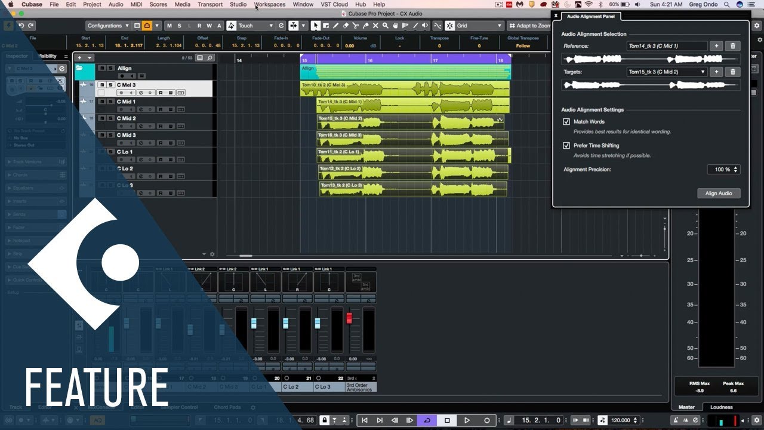
Task: Click the transport Record button
Action: click(x=486, y=420)
